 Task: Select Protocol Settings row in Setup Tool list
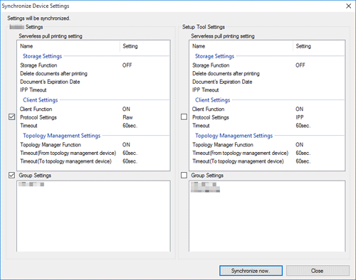pyautogui.click(x=267, y=117)
